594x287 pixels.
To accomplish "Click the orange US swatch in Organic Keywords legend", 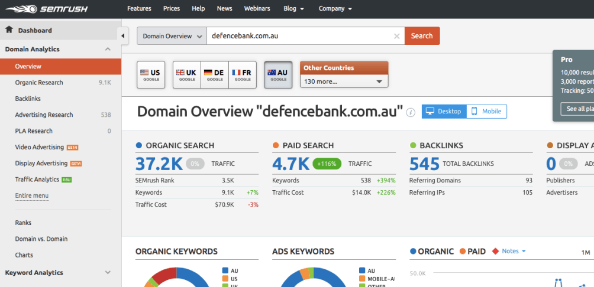I will tap(225, 279).
